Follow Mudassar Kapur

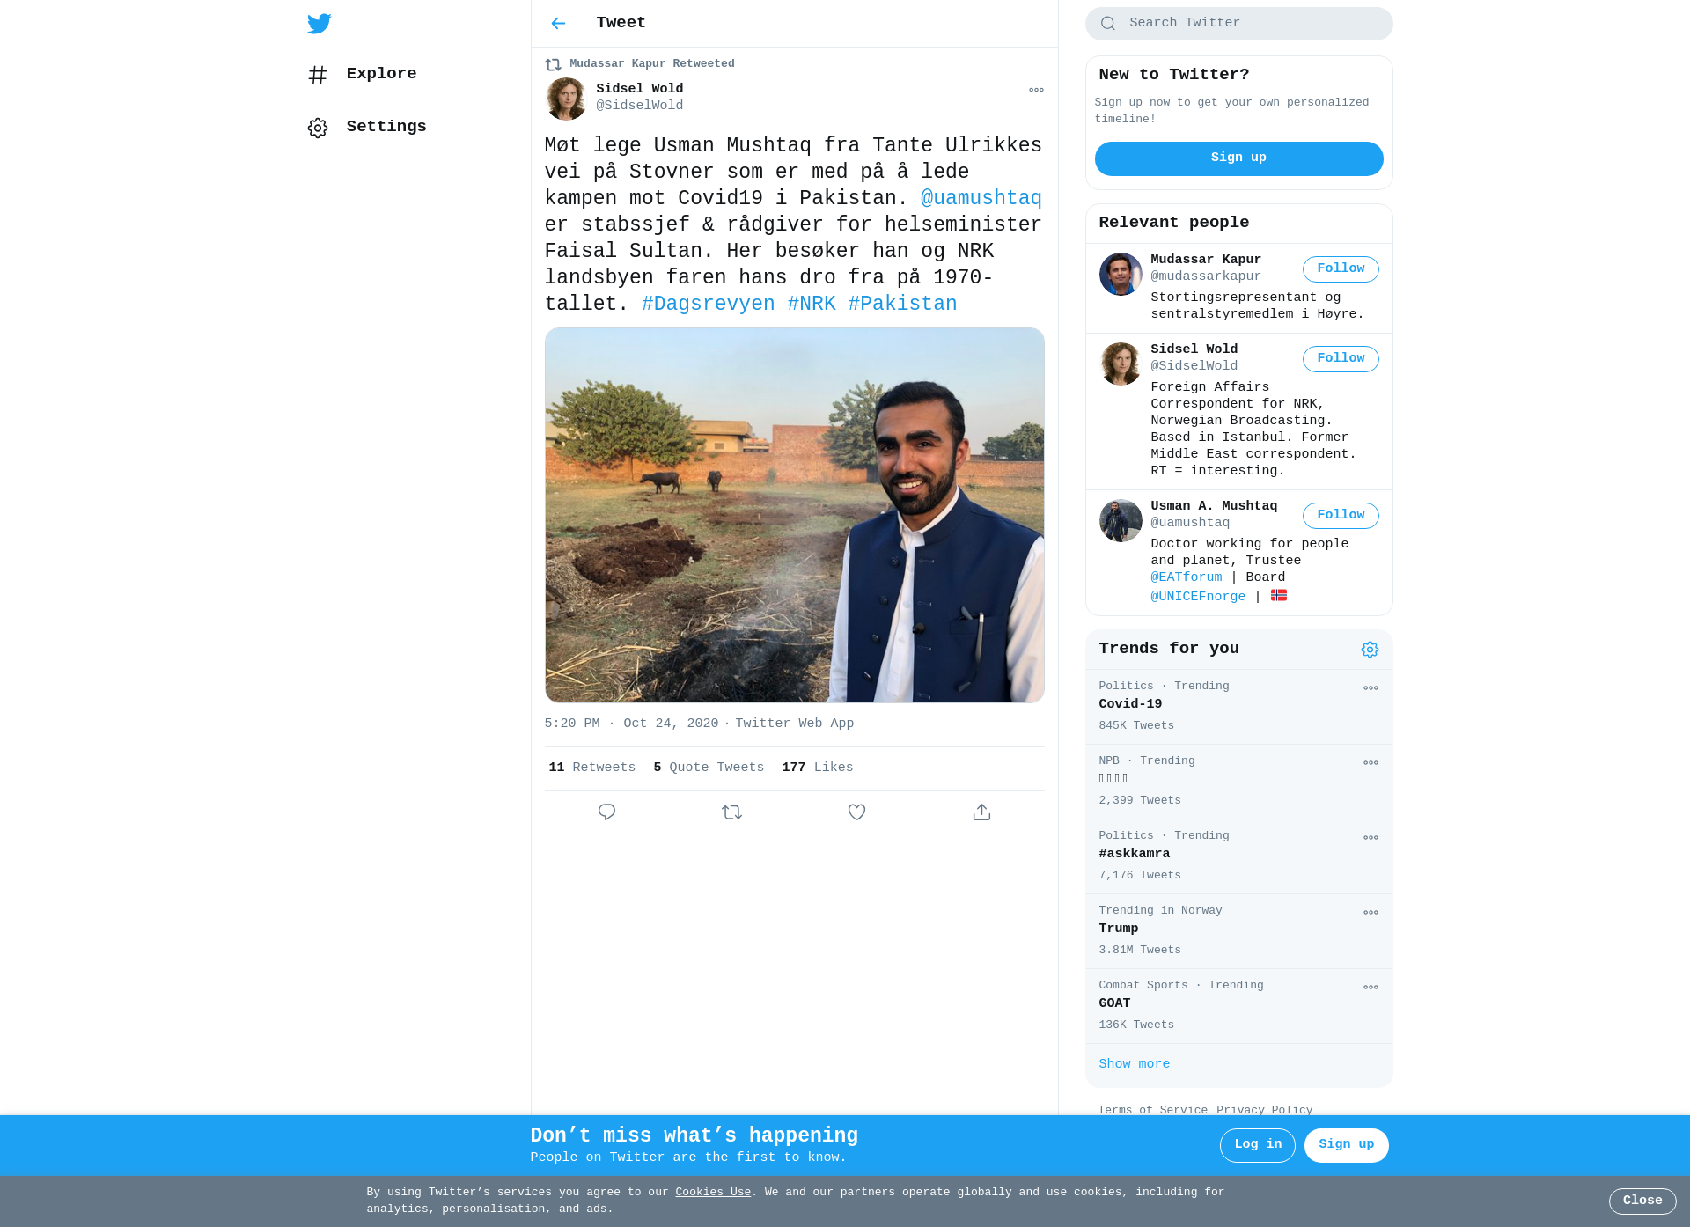1341,269
